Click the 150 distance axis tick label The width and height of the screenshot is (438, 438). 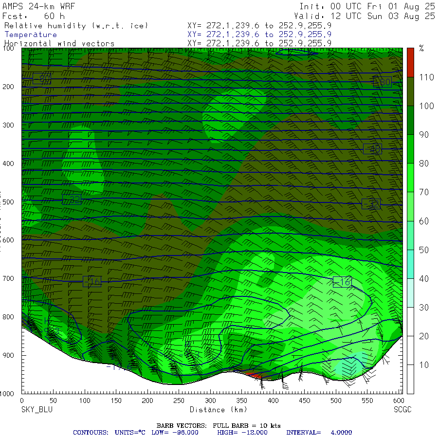(x=116, y=401)
